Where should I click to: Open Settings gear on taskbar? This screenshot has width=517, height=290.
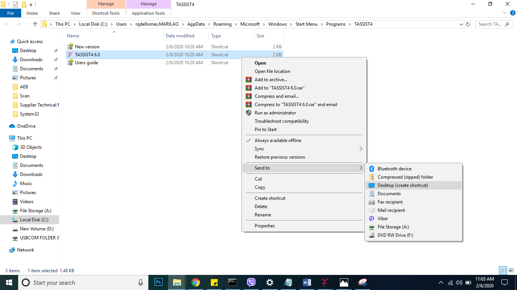point(269,282)
